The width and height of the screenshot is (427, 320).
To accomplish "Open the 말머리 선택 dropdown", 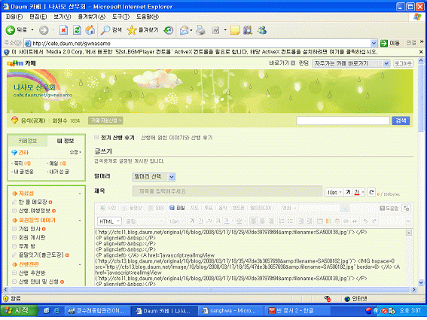I will click(154, 177).
